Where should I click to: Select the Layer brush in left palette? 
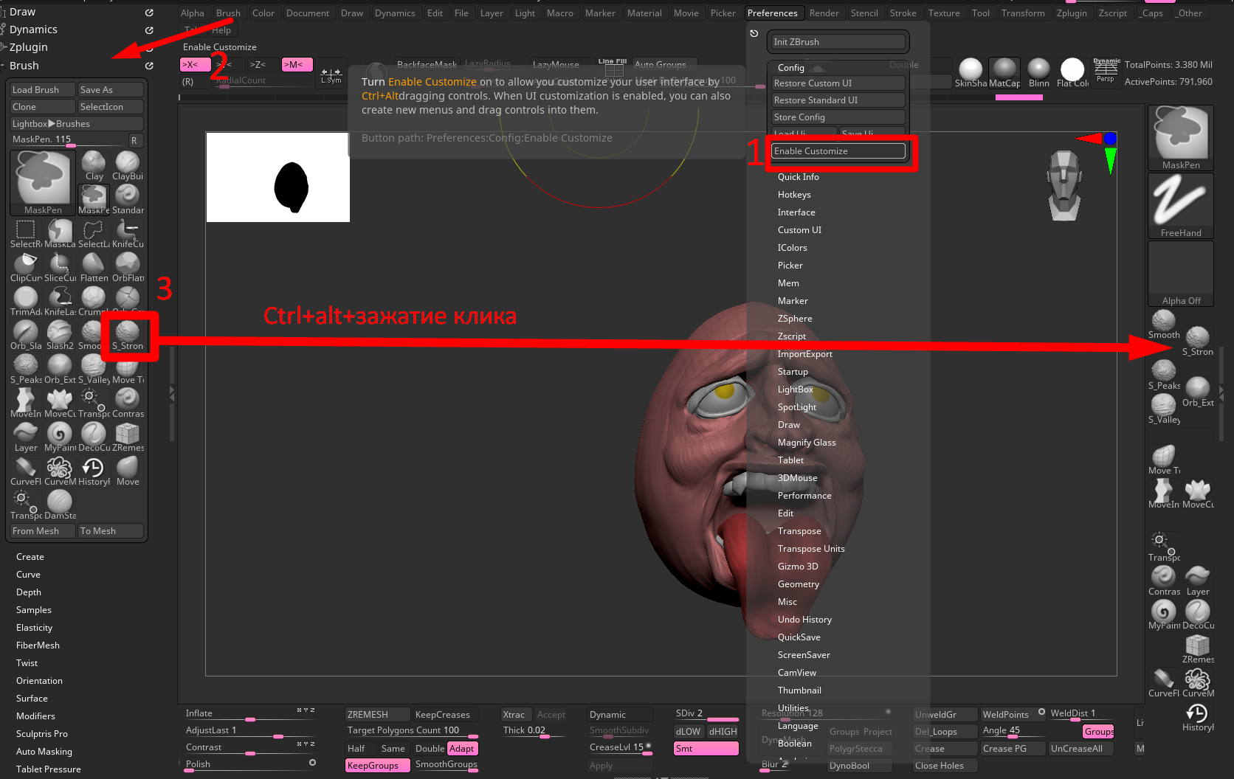pos(26,437)
